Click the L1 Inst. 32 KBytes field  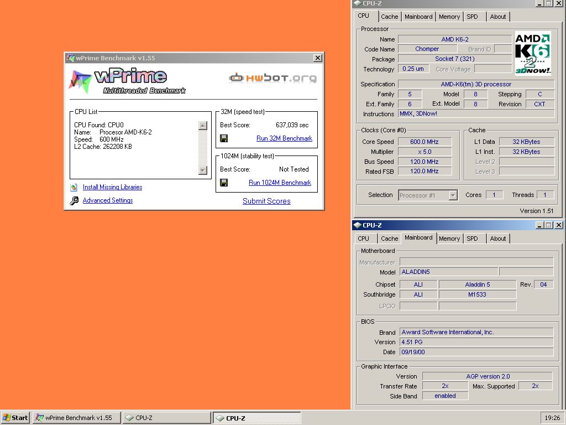click(x=526, y=152)
